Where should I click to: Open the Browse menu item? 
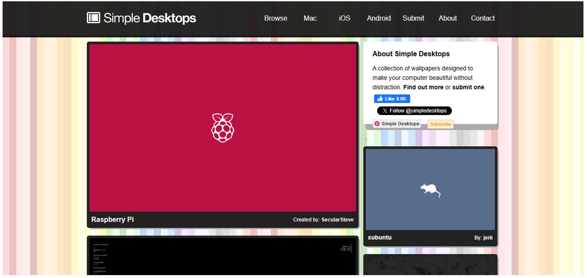[275, 18]
